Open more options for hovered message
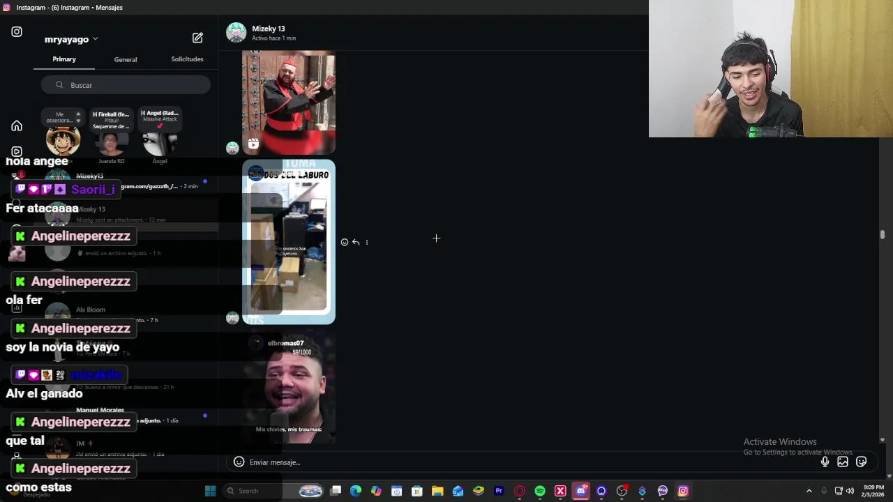The image size is (893, 502). point(366,242)
